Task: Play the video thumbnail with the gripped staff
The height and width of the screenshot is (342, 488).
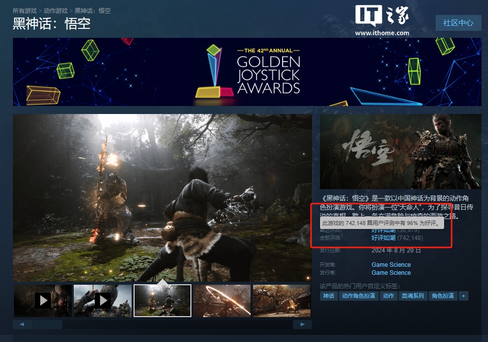Action: coord(102,301)
